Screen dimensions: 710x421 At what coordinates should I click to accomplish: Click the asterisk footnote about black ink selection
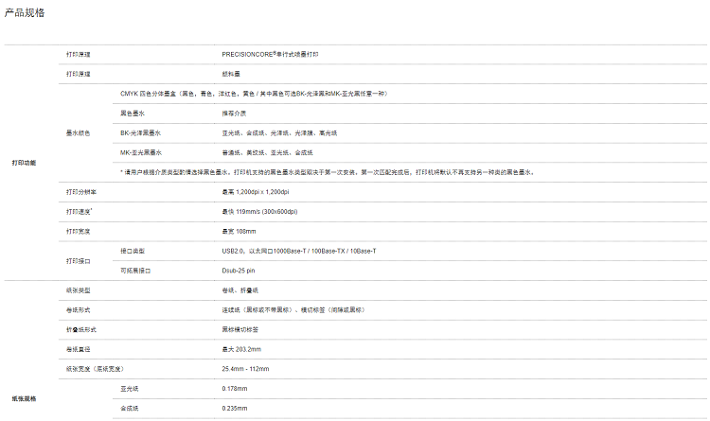point(328,172)
